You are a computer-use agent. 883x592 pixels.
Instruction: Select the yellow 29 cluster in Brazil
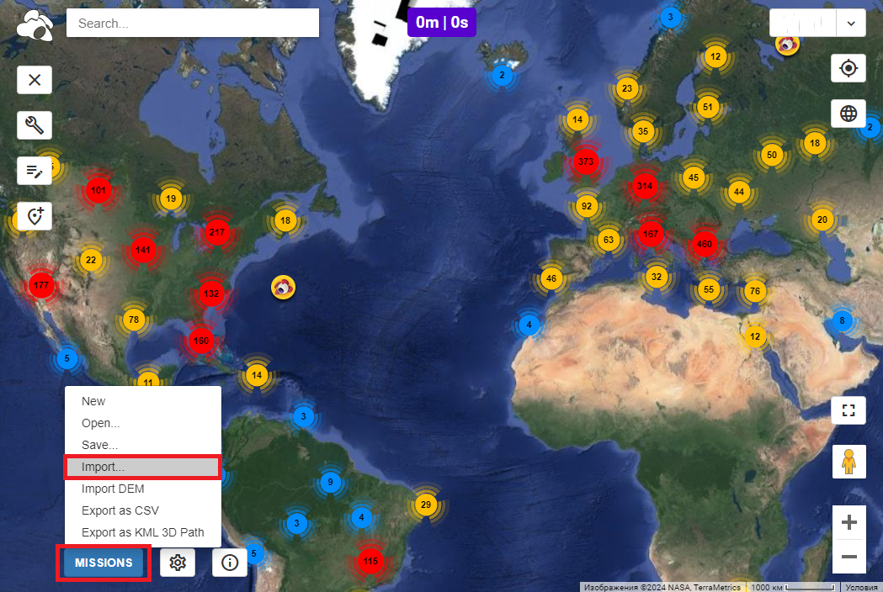coord(426,505)
